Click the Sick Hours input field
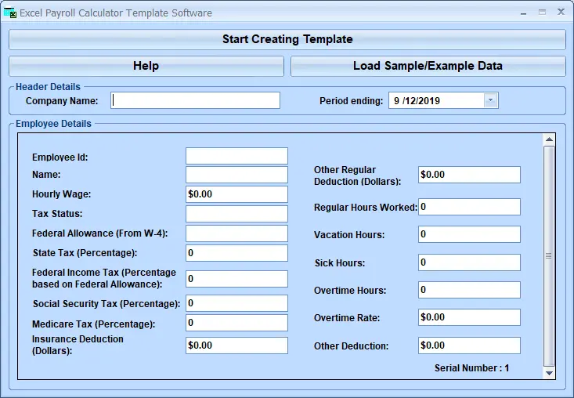 point(469,262)
